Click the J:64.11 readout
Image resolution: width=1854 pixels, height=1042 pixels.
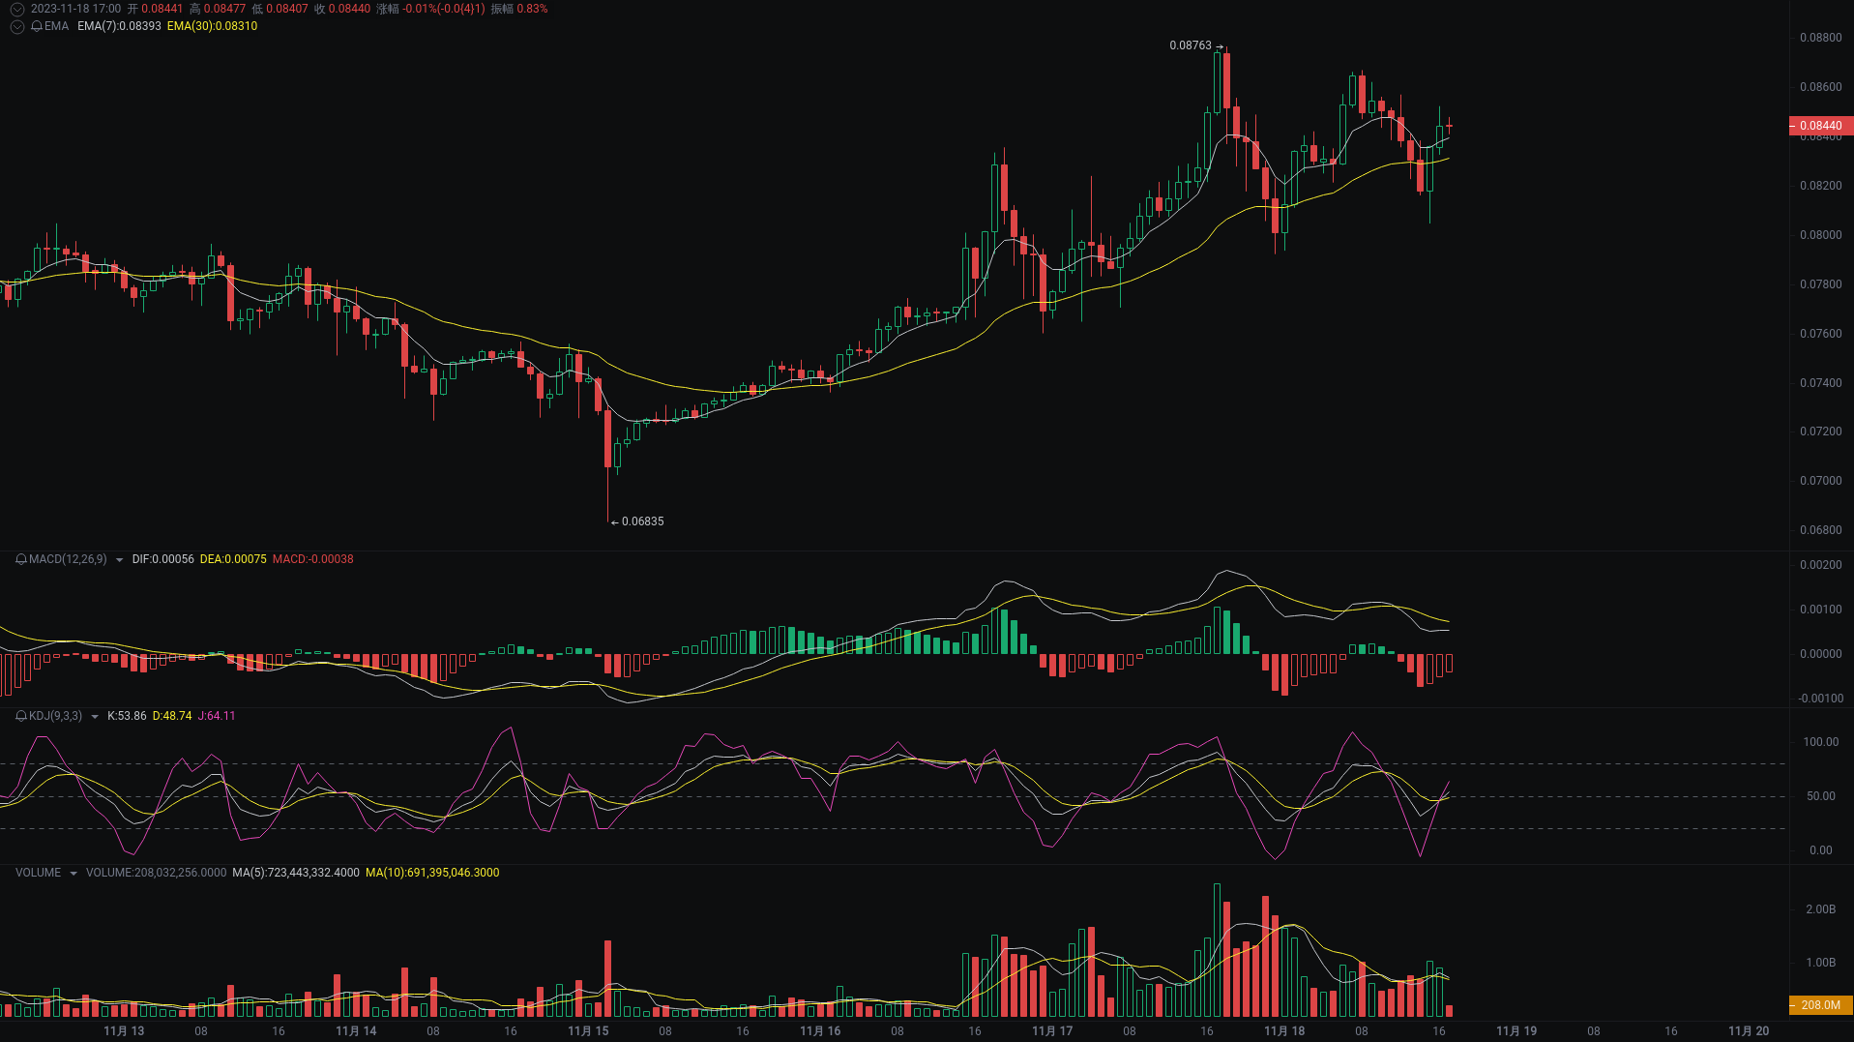[x=217, y=716]
